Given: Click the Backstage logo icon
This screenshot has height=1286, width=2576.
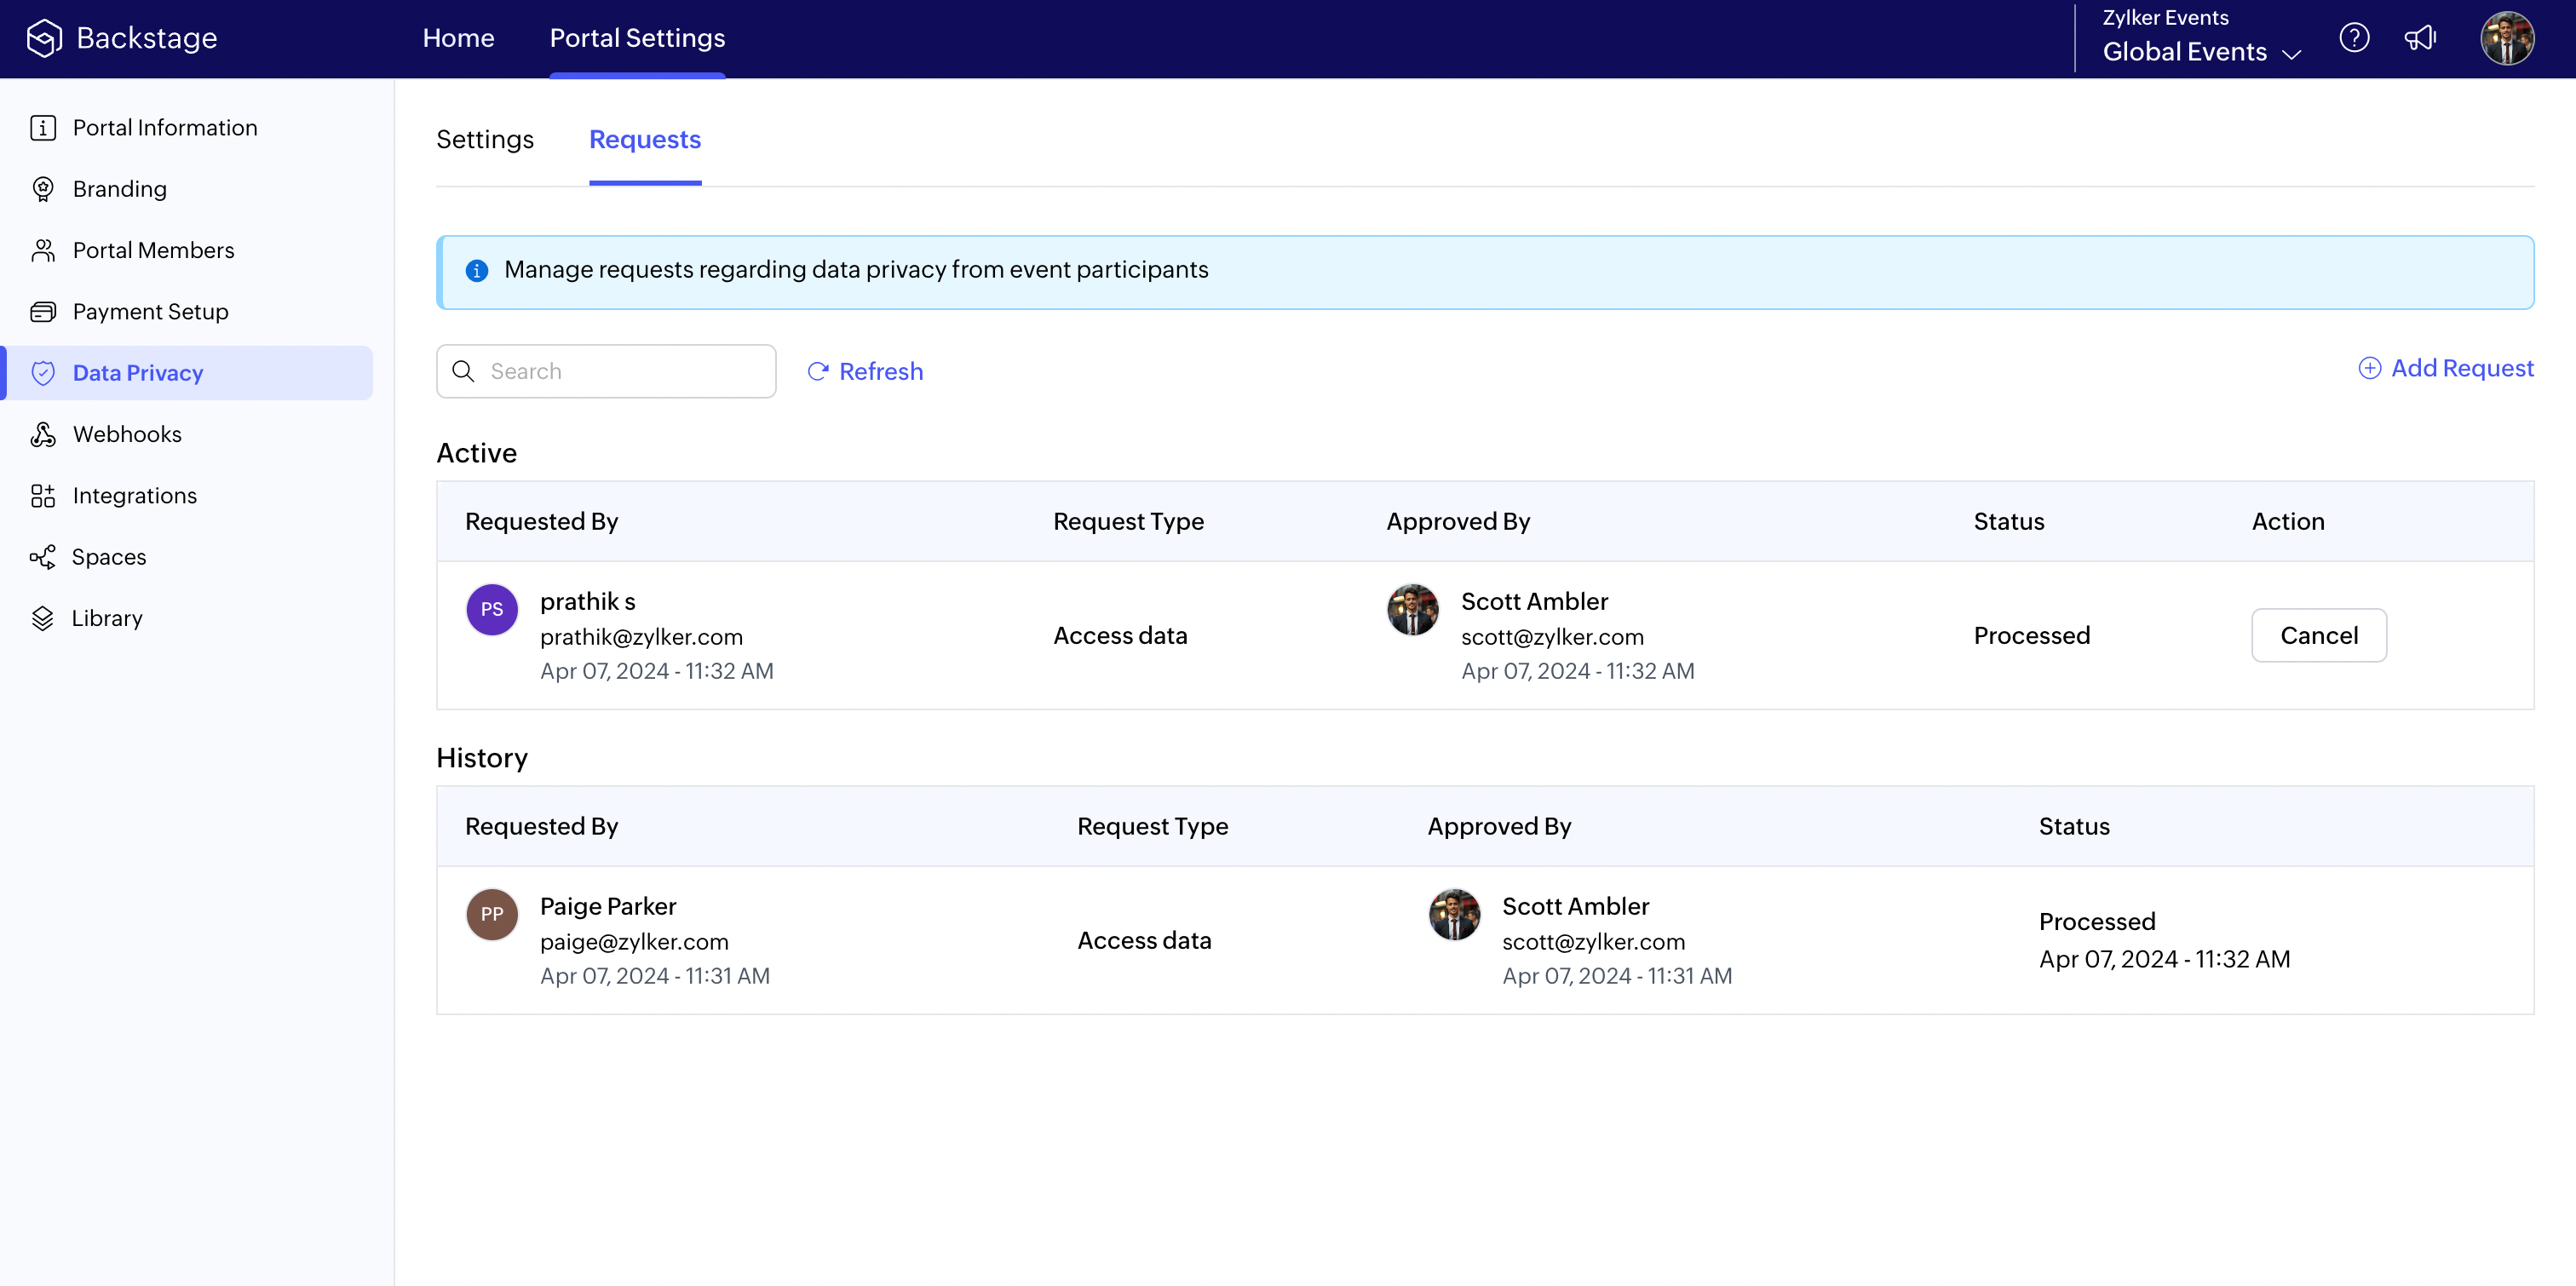Looking at the screenshot, I should pyautogui.click(x=44, y=38).
